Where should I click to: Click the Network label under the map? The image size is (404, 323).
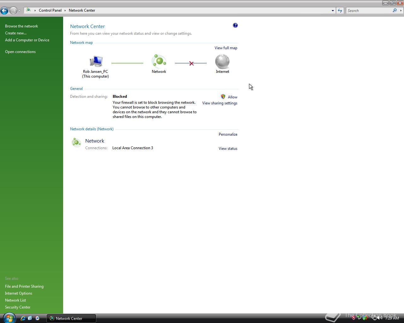click(x=159, y=72)
